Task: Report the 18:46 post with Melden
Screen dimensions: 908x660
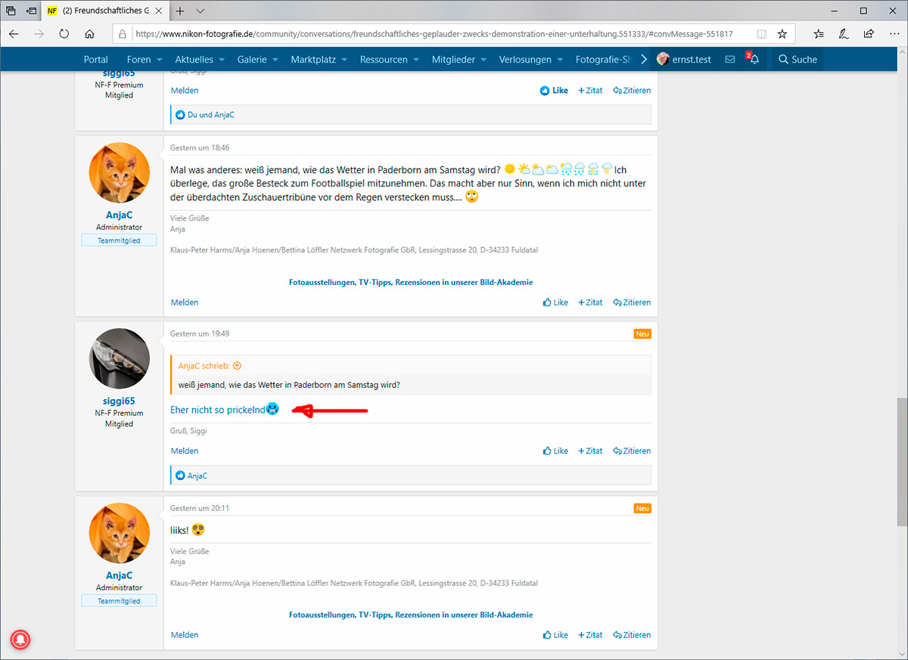Action: point(185,302)
